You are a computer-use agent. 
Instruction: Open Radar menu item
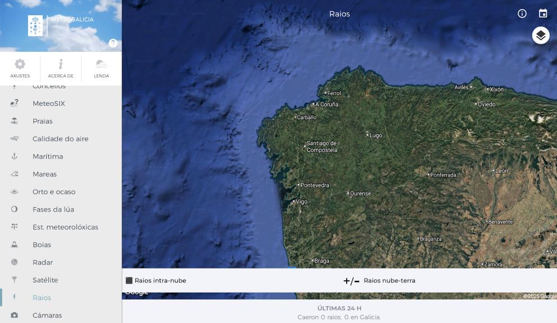click(x=61, y=262)
